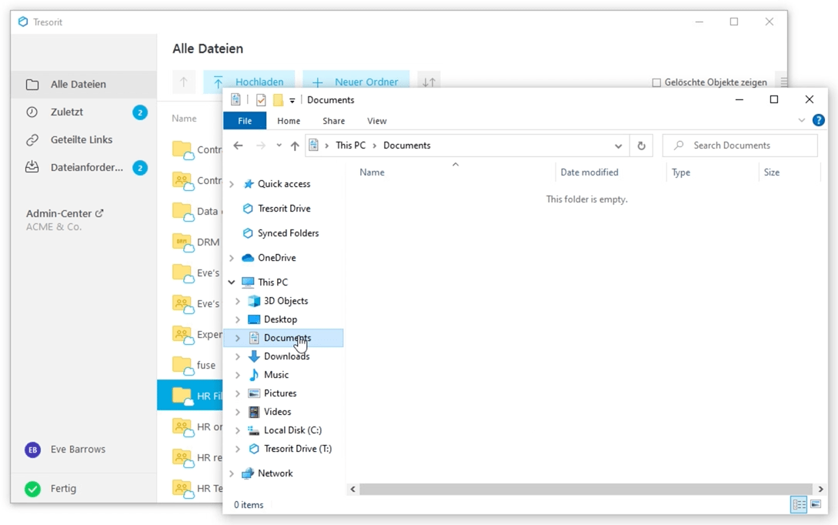Screen dimensions: 838x525
Task: Expand OneDrive node in navigation tree
Action: (232, 258)
